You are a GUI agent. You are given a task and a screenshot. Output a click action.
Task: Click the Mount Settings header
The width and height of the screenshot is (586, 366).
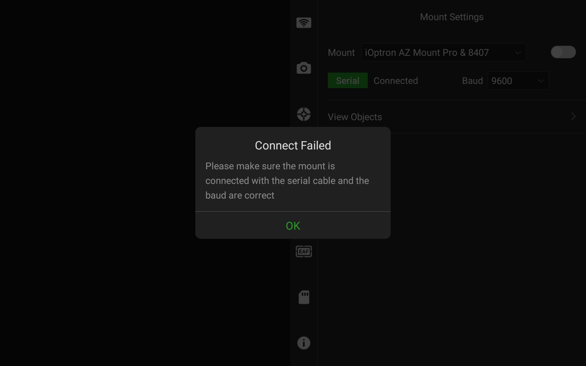coord(451,17)
